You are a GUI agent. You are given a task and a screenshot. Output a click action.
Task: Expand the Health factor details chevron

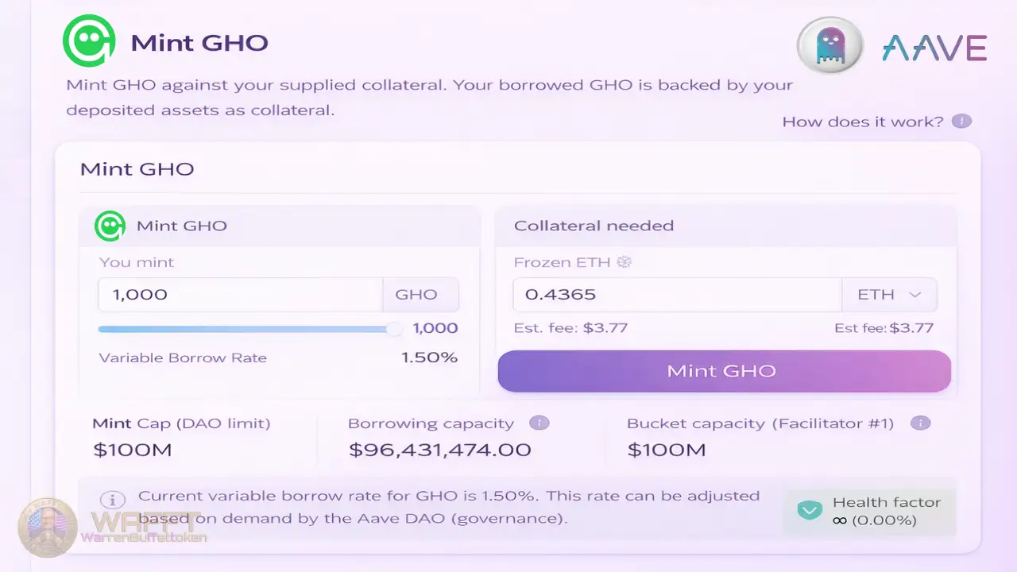(x=810, y=509)
